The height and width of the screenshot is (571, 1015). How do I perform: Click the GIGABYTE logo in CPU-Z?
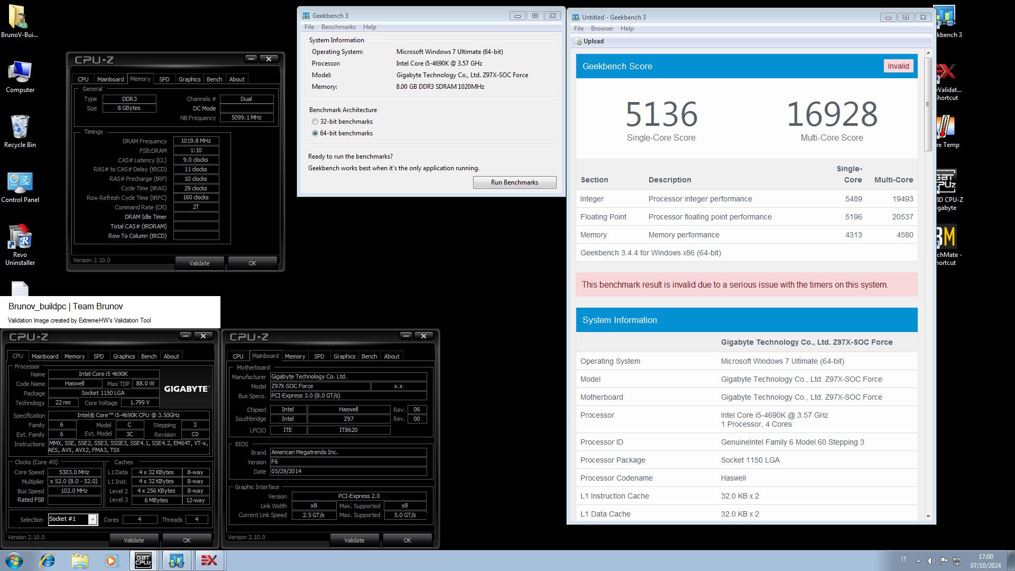click(x=187, y=389)
